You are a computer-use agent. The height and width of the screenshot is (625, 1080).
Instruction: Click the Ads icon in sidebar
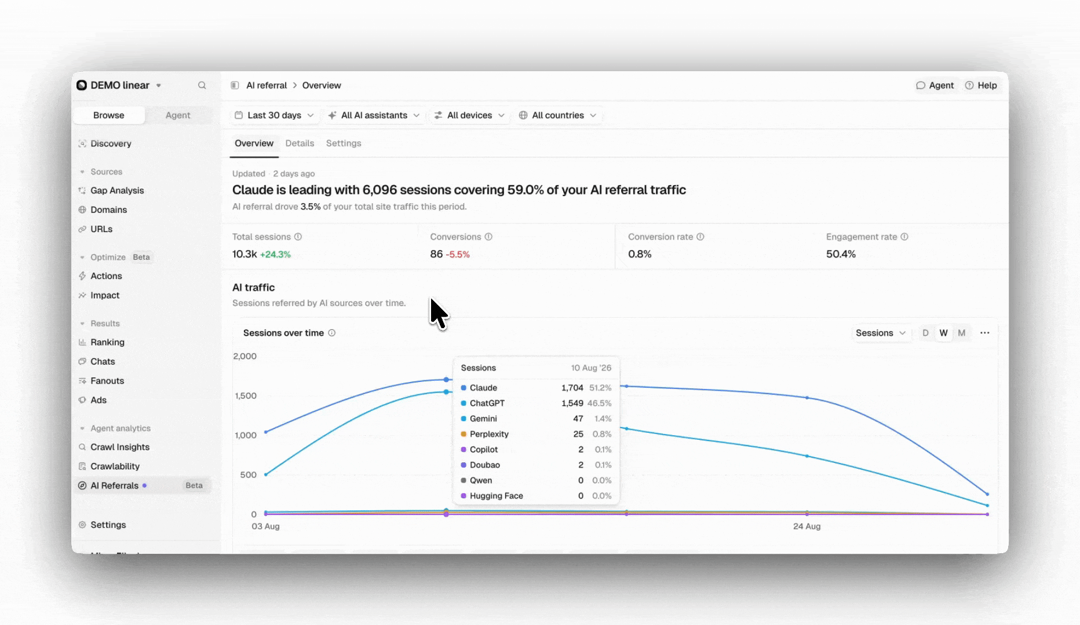pyautogui.click(x=82, y=400)
